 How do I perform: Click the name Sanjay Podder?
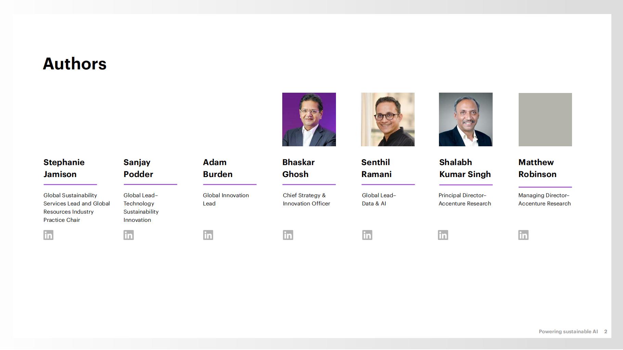tap(138, 168)
